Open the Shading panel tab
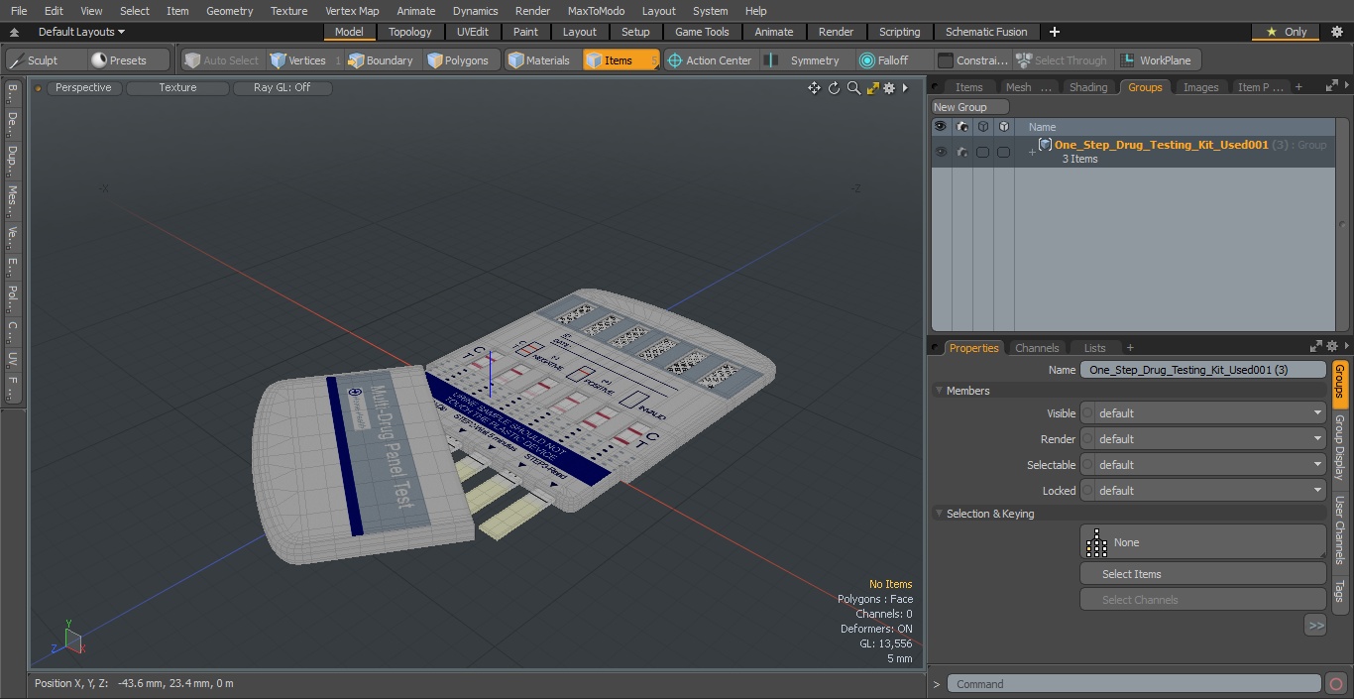Image resolution: width=1354 pixels, height=699 pixels. coord(1087,87)
